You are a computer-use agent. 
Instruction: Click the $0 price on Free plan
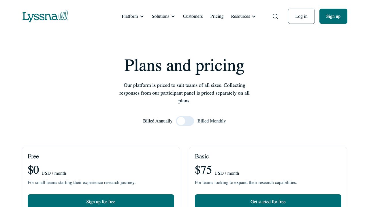pos(33,170)
